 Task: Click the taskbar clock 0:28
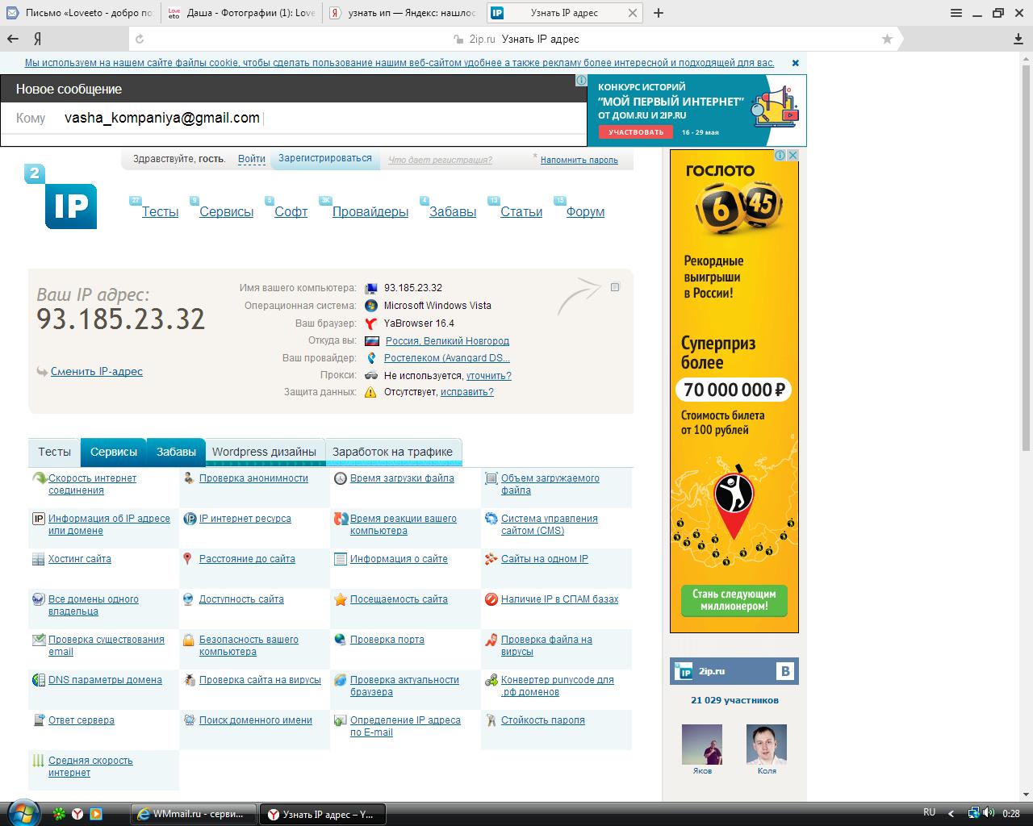1010,813
